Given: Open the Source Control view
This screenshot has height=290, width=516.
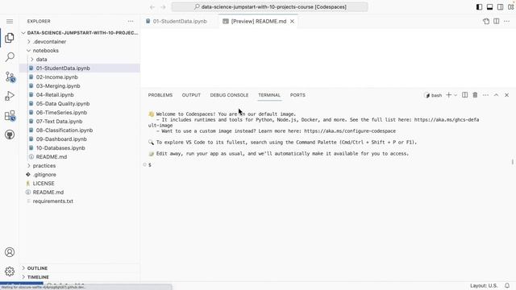Looking at the screenshot, I should [x=10, y=77].
